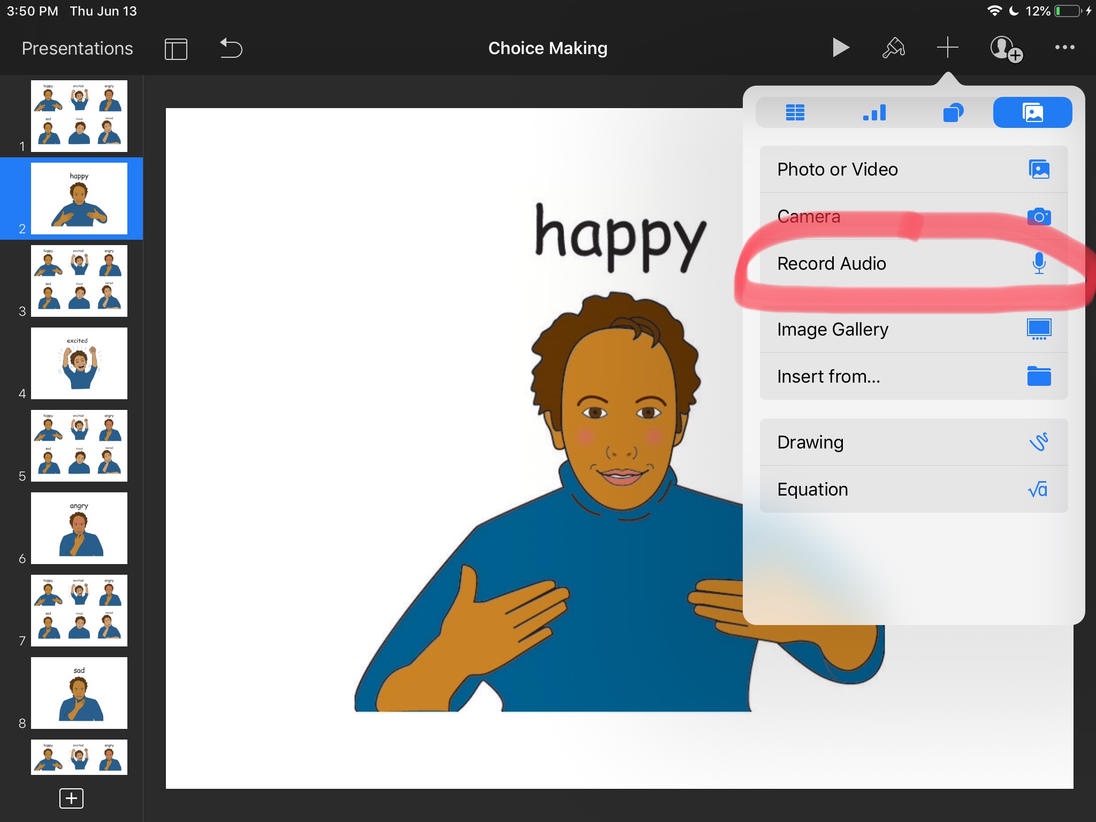Choose Photo or Video option

pyautogui.click(x=913, y=169)
